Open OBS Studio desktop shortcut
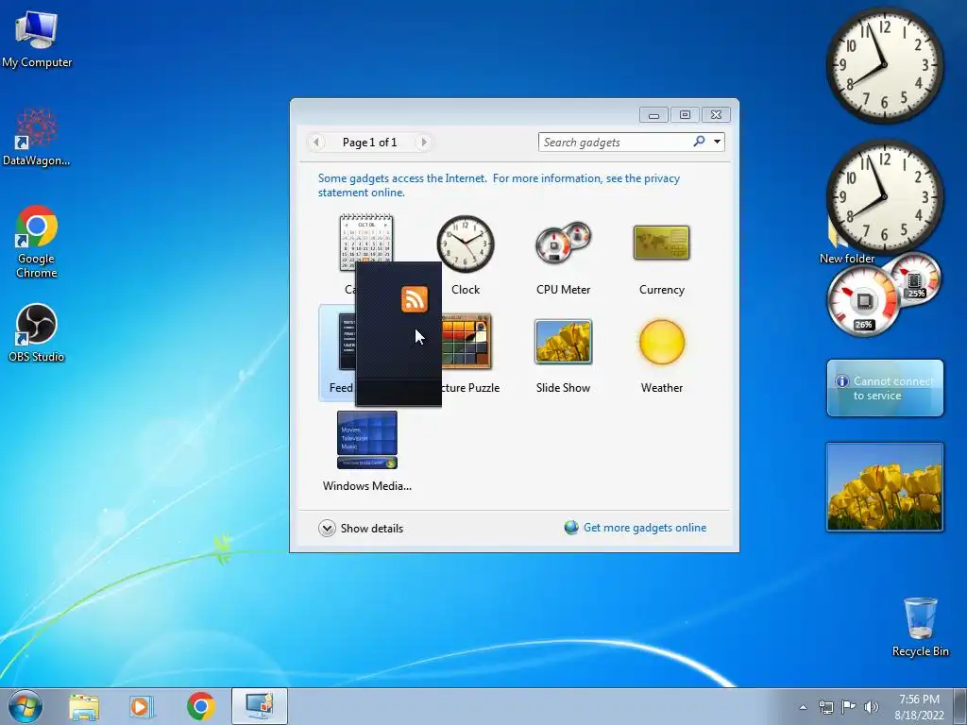The image size is (967, 725). (x=37, y=332)
